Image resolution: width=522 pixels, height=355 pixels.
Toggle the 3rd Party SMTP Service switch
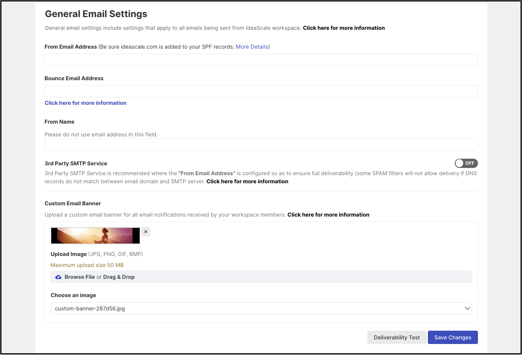tap(466, 163)
